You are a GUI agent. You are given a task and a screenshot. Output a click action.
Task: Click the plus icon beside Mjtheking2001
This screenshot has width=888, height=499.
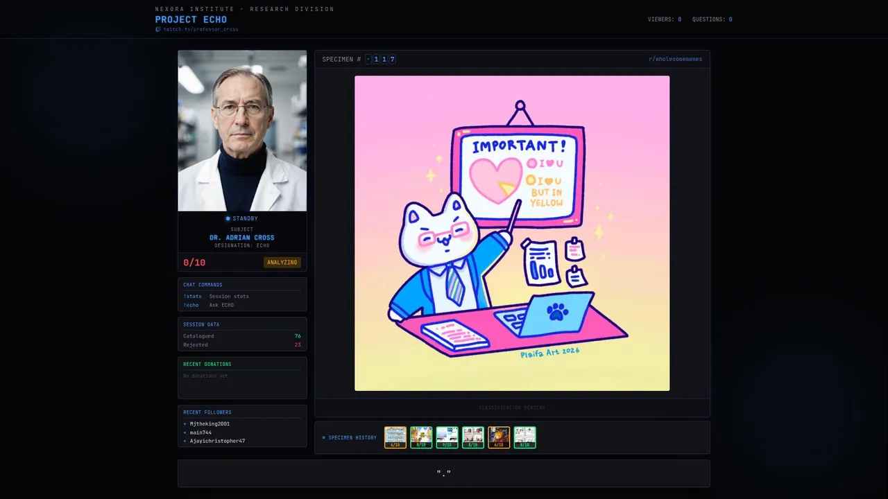[x=185, y=424]
